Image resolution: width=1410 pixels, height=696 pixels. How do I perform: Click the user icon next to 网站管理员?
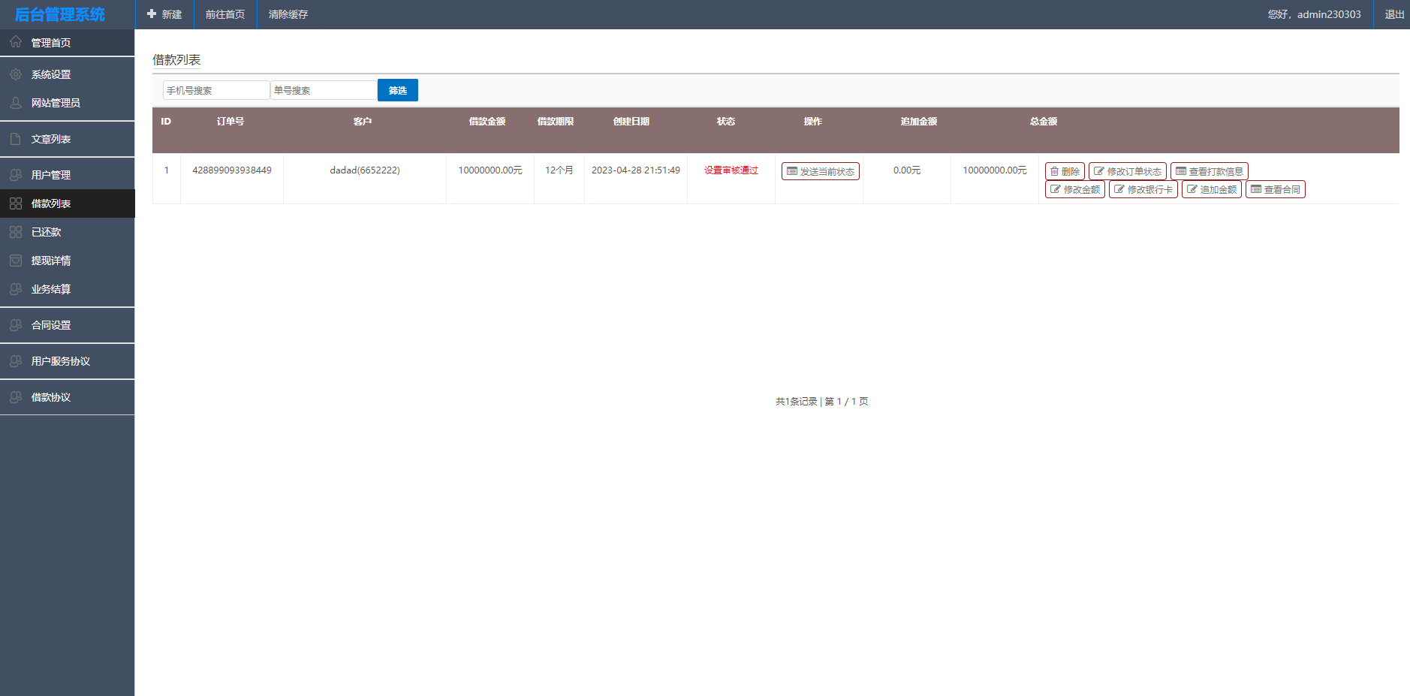pyautogui.click(x=16, y=103)
